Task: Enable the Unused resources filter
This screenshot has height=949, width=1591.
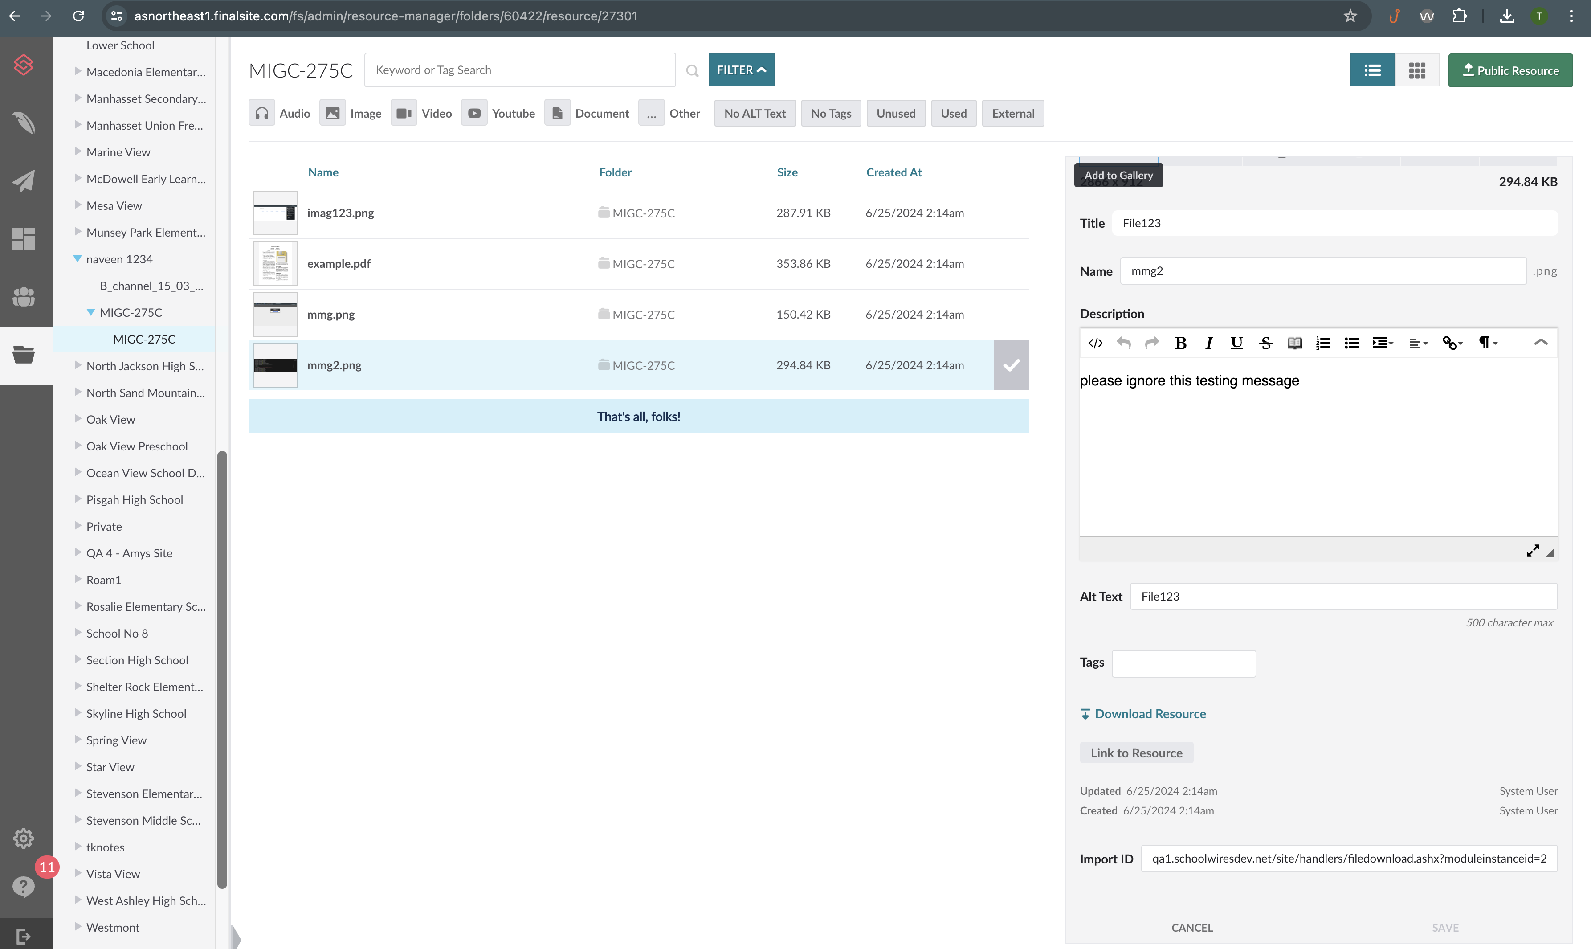Action: [895, 113]
